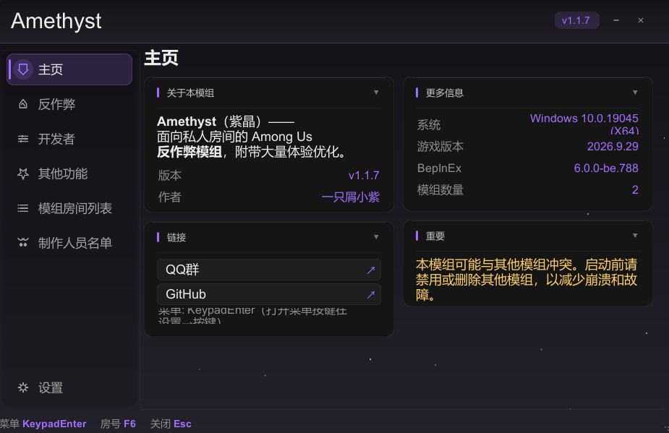Click the 模组数量 value 2

click(635, 190)
